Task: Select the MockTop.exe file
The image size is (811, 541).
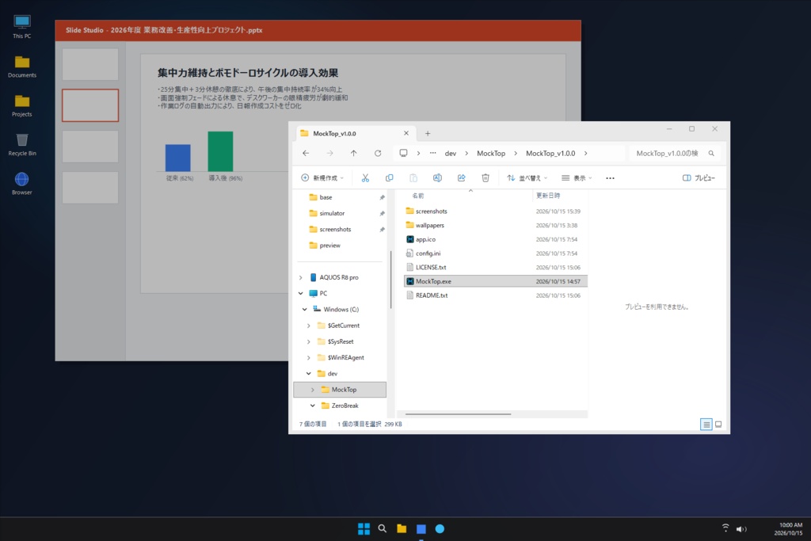Action: [x=496, y=281]
